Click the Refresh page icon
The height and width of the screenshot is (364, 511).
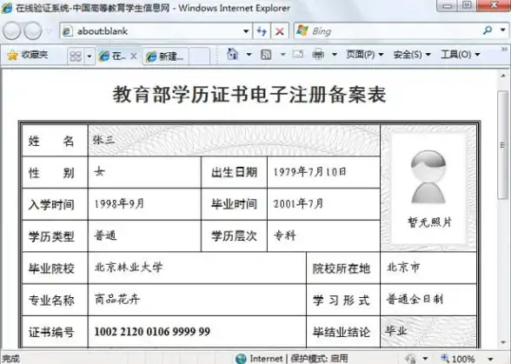click(x=262, y=31)
